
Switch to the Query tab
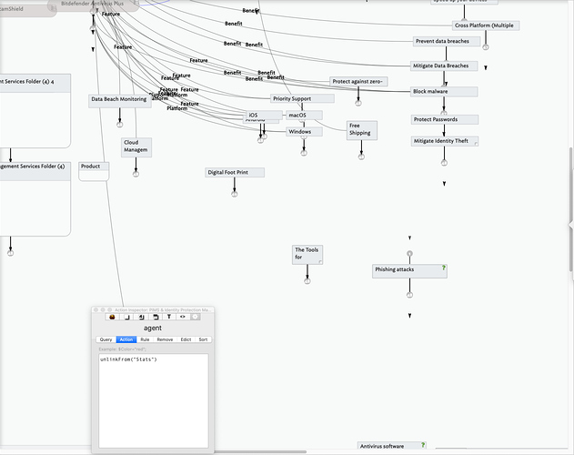[x=106, y=339]
